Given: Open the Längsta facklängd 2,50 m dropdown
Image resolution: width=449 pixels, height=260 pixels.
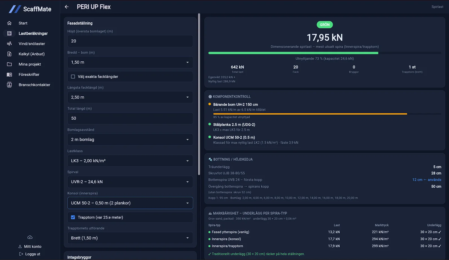Looking at the screenshot, I should 130,97.
